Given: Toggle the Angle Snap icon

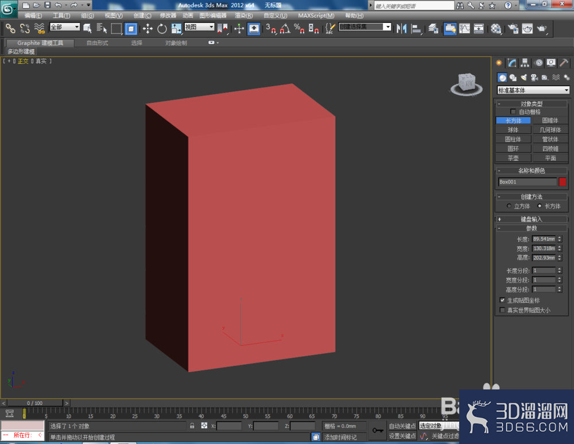Looking at the screenshot, I should coord(285,29).
